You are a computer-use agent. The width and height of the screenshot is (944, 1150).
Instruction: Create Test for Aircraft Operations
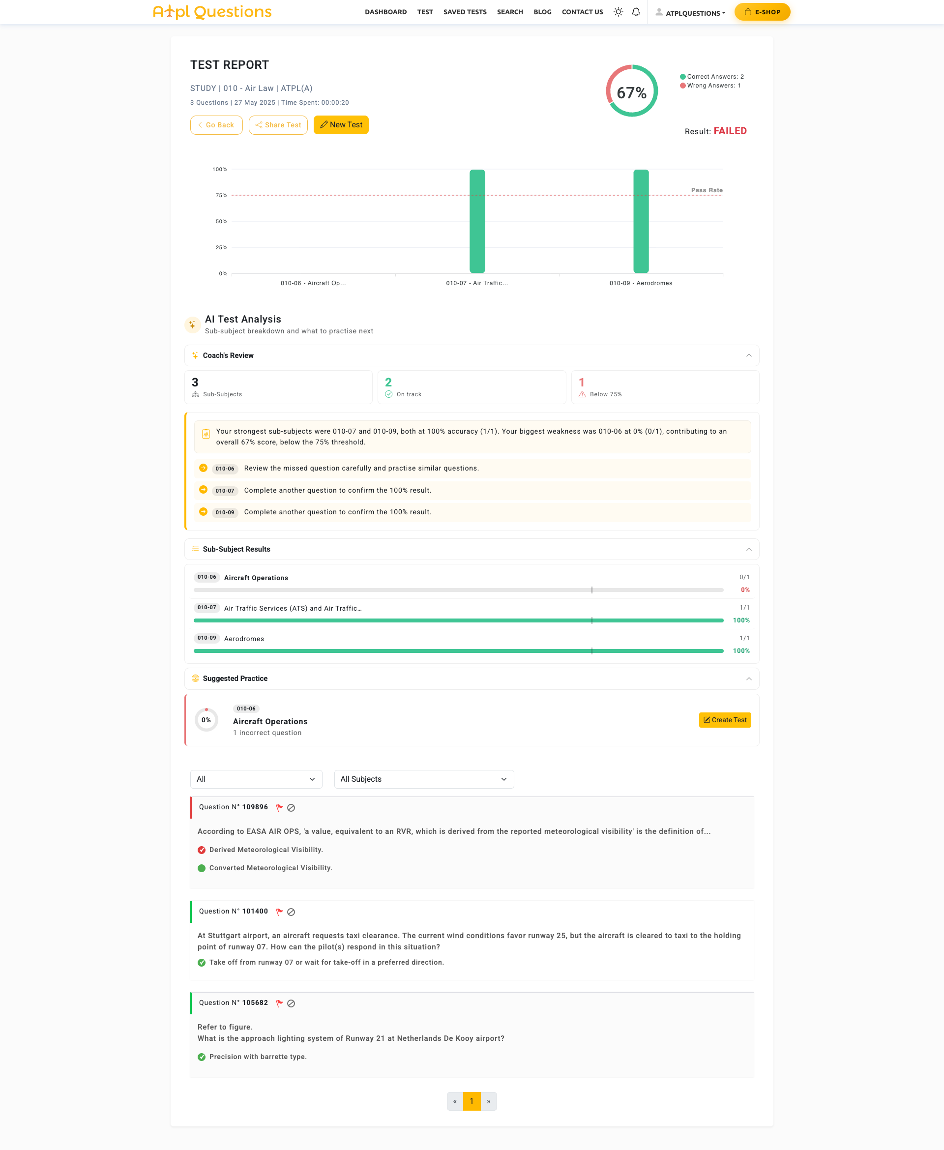[x=725, y=720]
